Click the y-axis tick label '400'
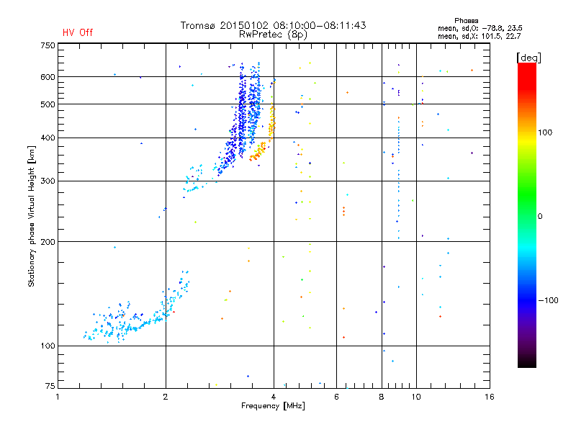The width and height of the screenshot is (576, 432). [x=48, y=138]
